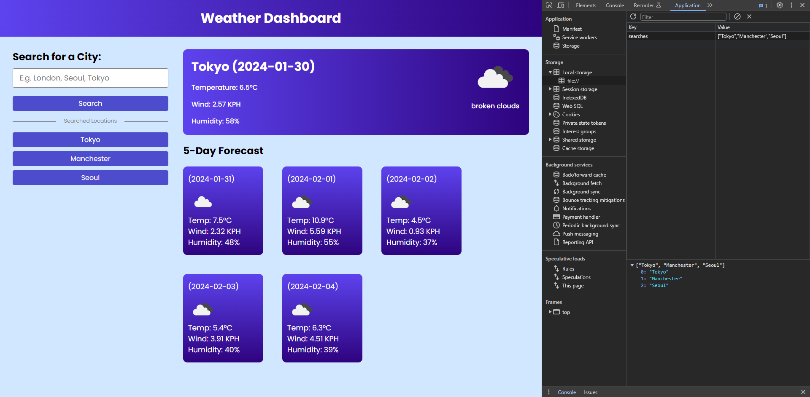Open the drawer Console tab
This screenshot has height=397, width=810.
coord(567,392)
